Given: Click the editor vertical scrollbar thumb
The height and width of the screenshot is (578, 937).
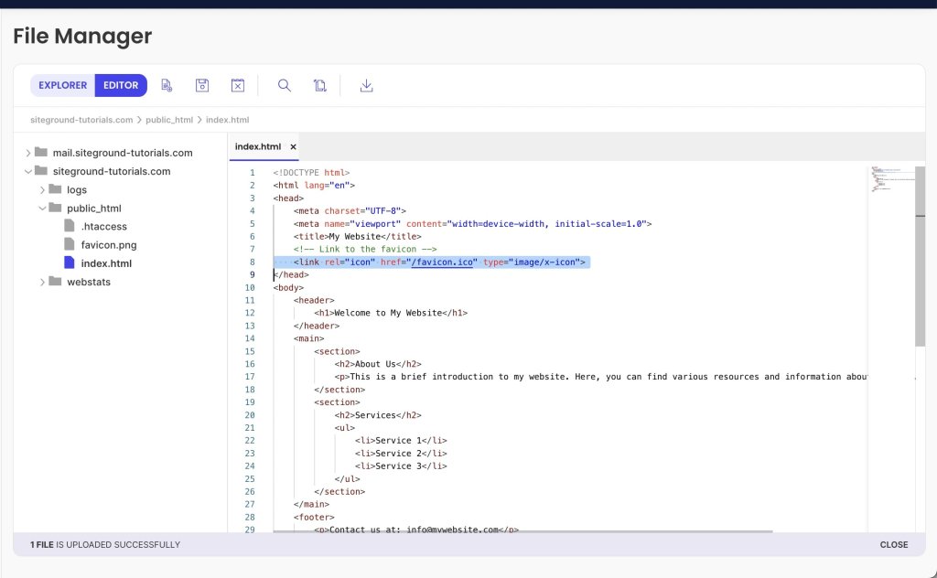Looking at the screenshot, I should click(x=920, y=255).
